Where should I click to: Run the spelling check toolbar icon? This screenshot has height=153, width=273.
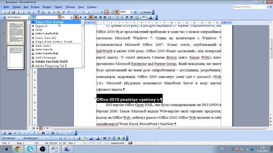click(x=39, y=12)
